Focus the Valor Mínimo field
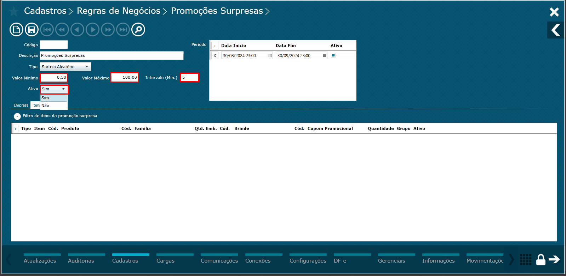The image size is (566, 276). [x=54, y=78]
